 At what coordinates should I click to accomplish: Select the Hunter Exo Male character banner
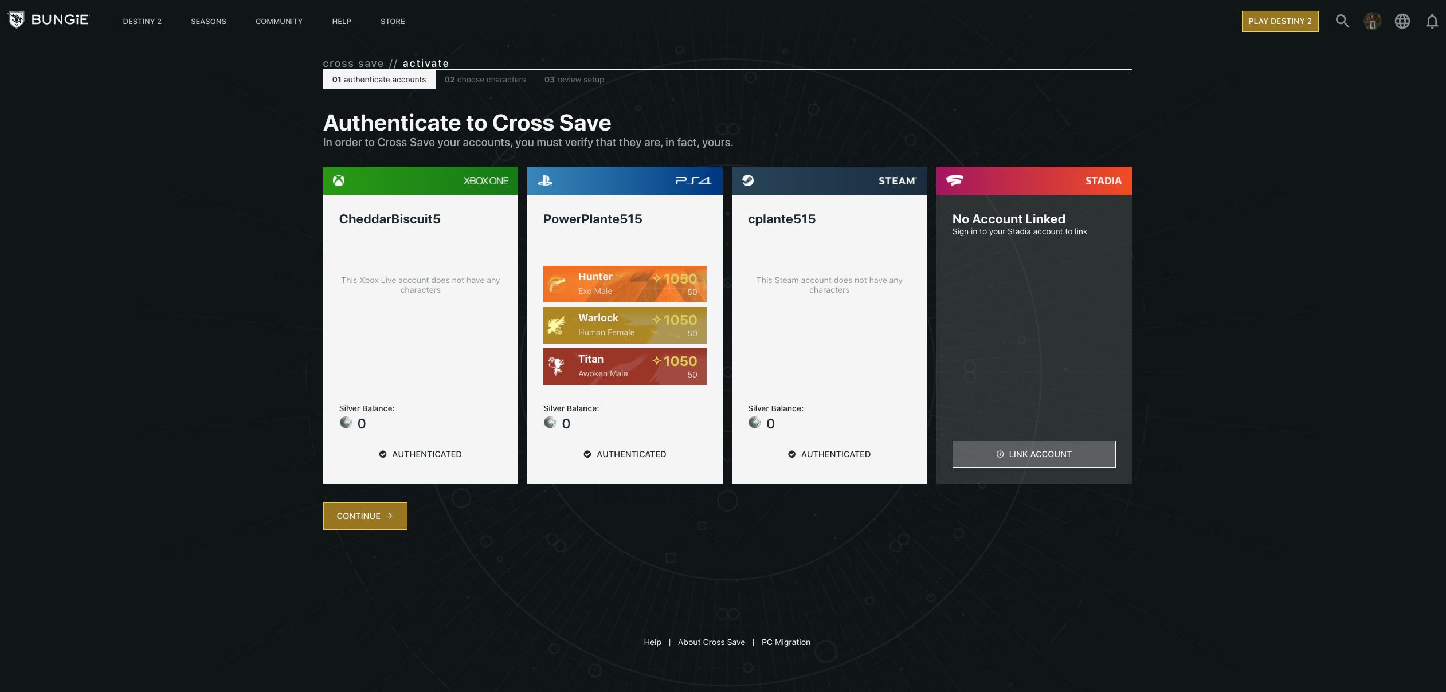tap(625, 284)
